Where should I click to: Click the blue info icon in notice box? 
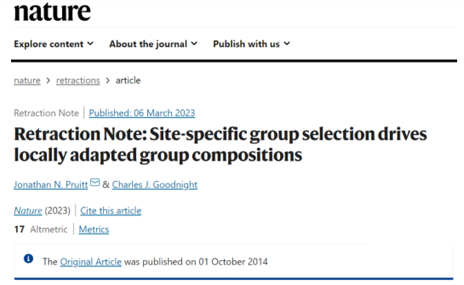point(28,259)
